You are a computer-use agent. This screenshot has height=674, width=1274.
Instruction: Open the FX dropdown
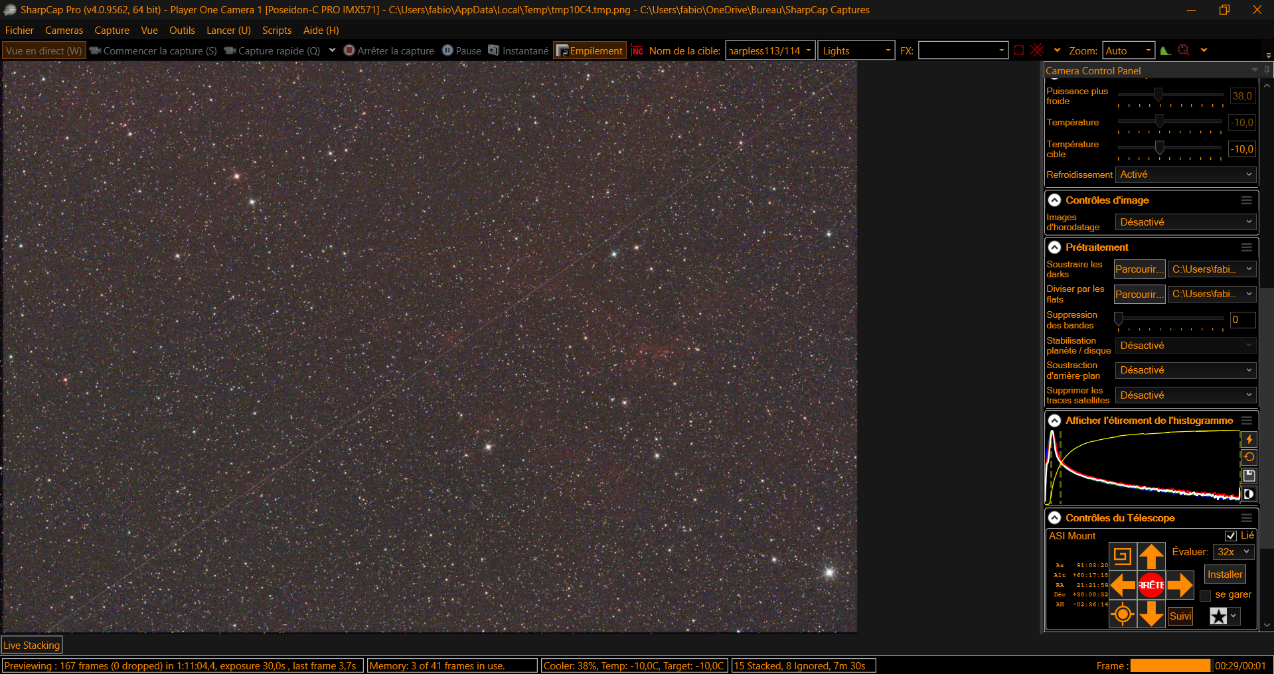(x=963, y=51)
